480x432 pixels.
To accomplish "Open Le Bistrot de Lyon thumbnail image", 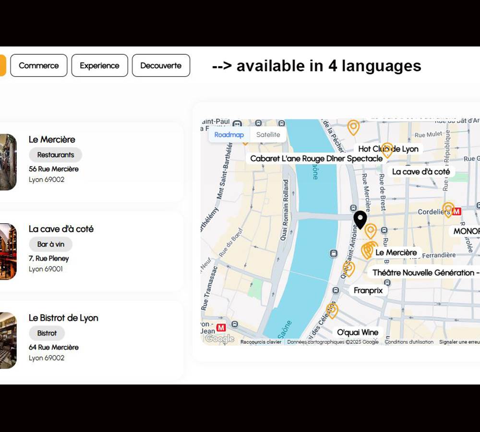I will (x=8, y=340).
